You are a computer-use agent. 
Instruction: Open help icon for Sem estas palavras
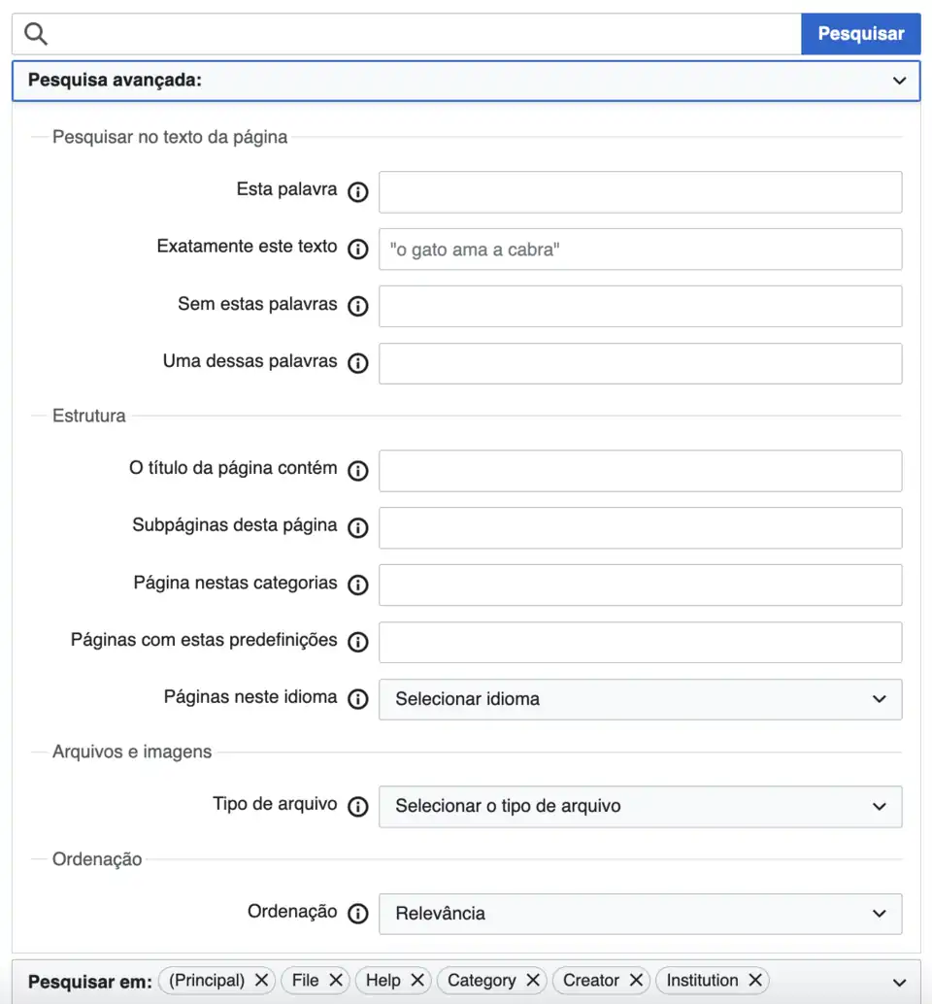click(358, 306)
